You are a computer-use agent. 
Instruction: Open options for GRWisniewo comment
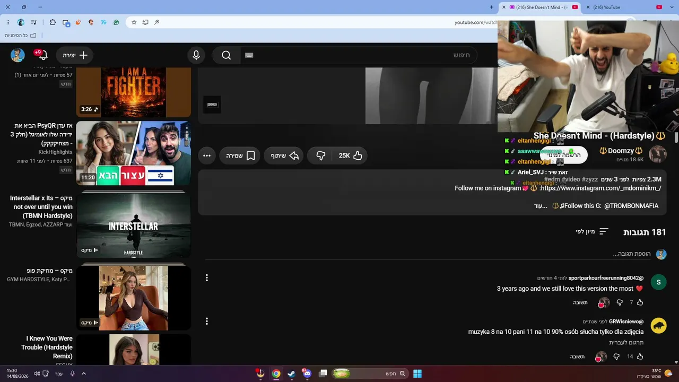(207, 321)
